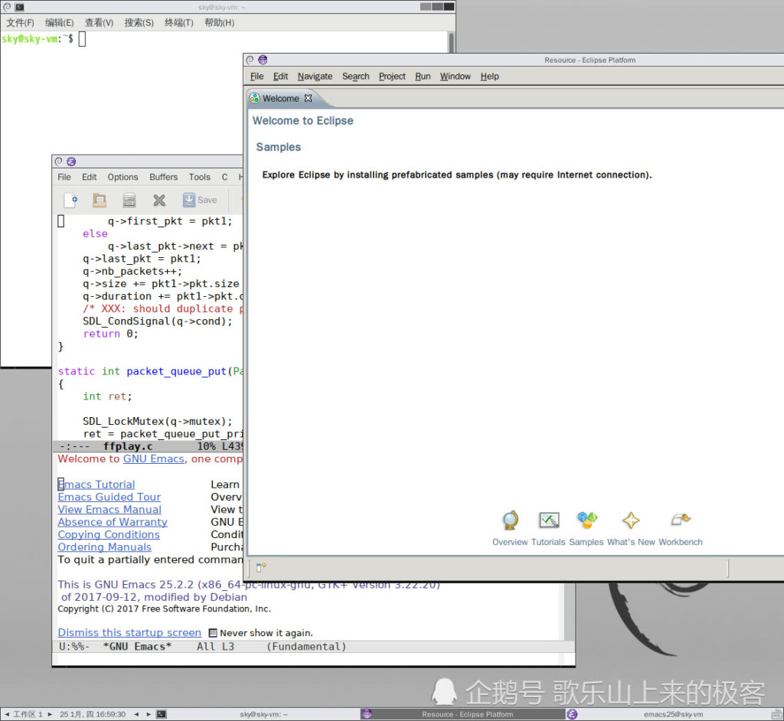The image size is (784, 721).
Task: Click the right arrow after the clock
Action: click(x=149, y=714)
